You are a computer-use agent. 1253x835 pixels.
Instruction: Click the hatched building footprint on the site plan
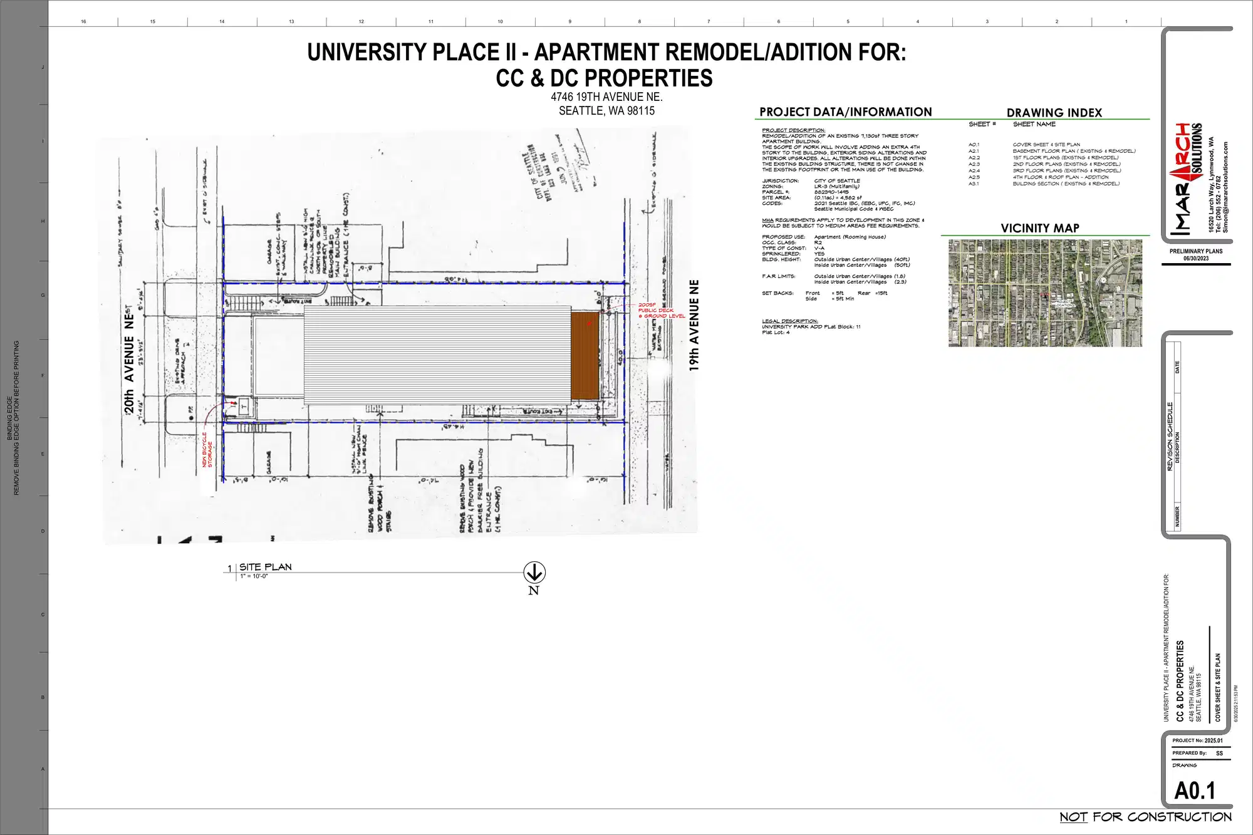tap(437, 355)
